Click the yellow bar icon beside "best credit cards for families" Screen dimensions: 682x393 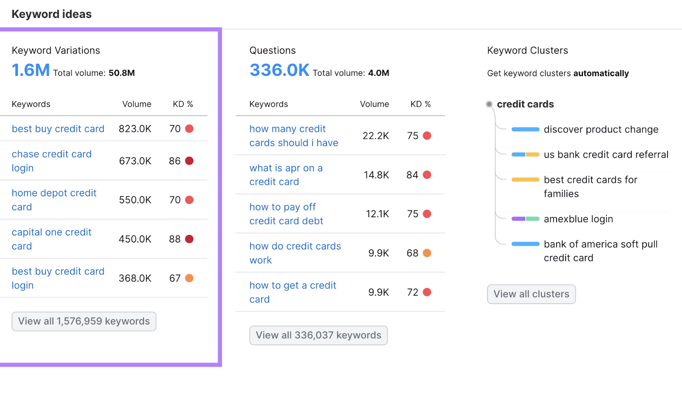[525, 180]
